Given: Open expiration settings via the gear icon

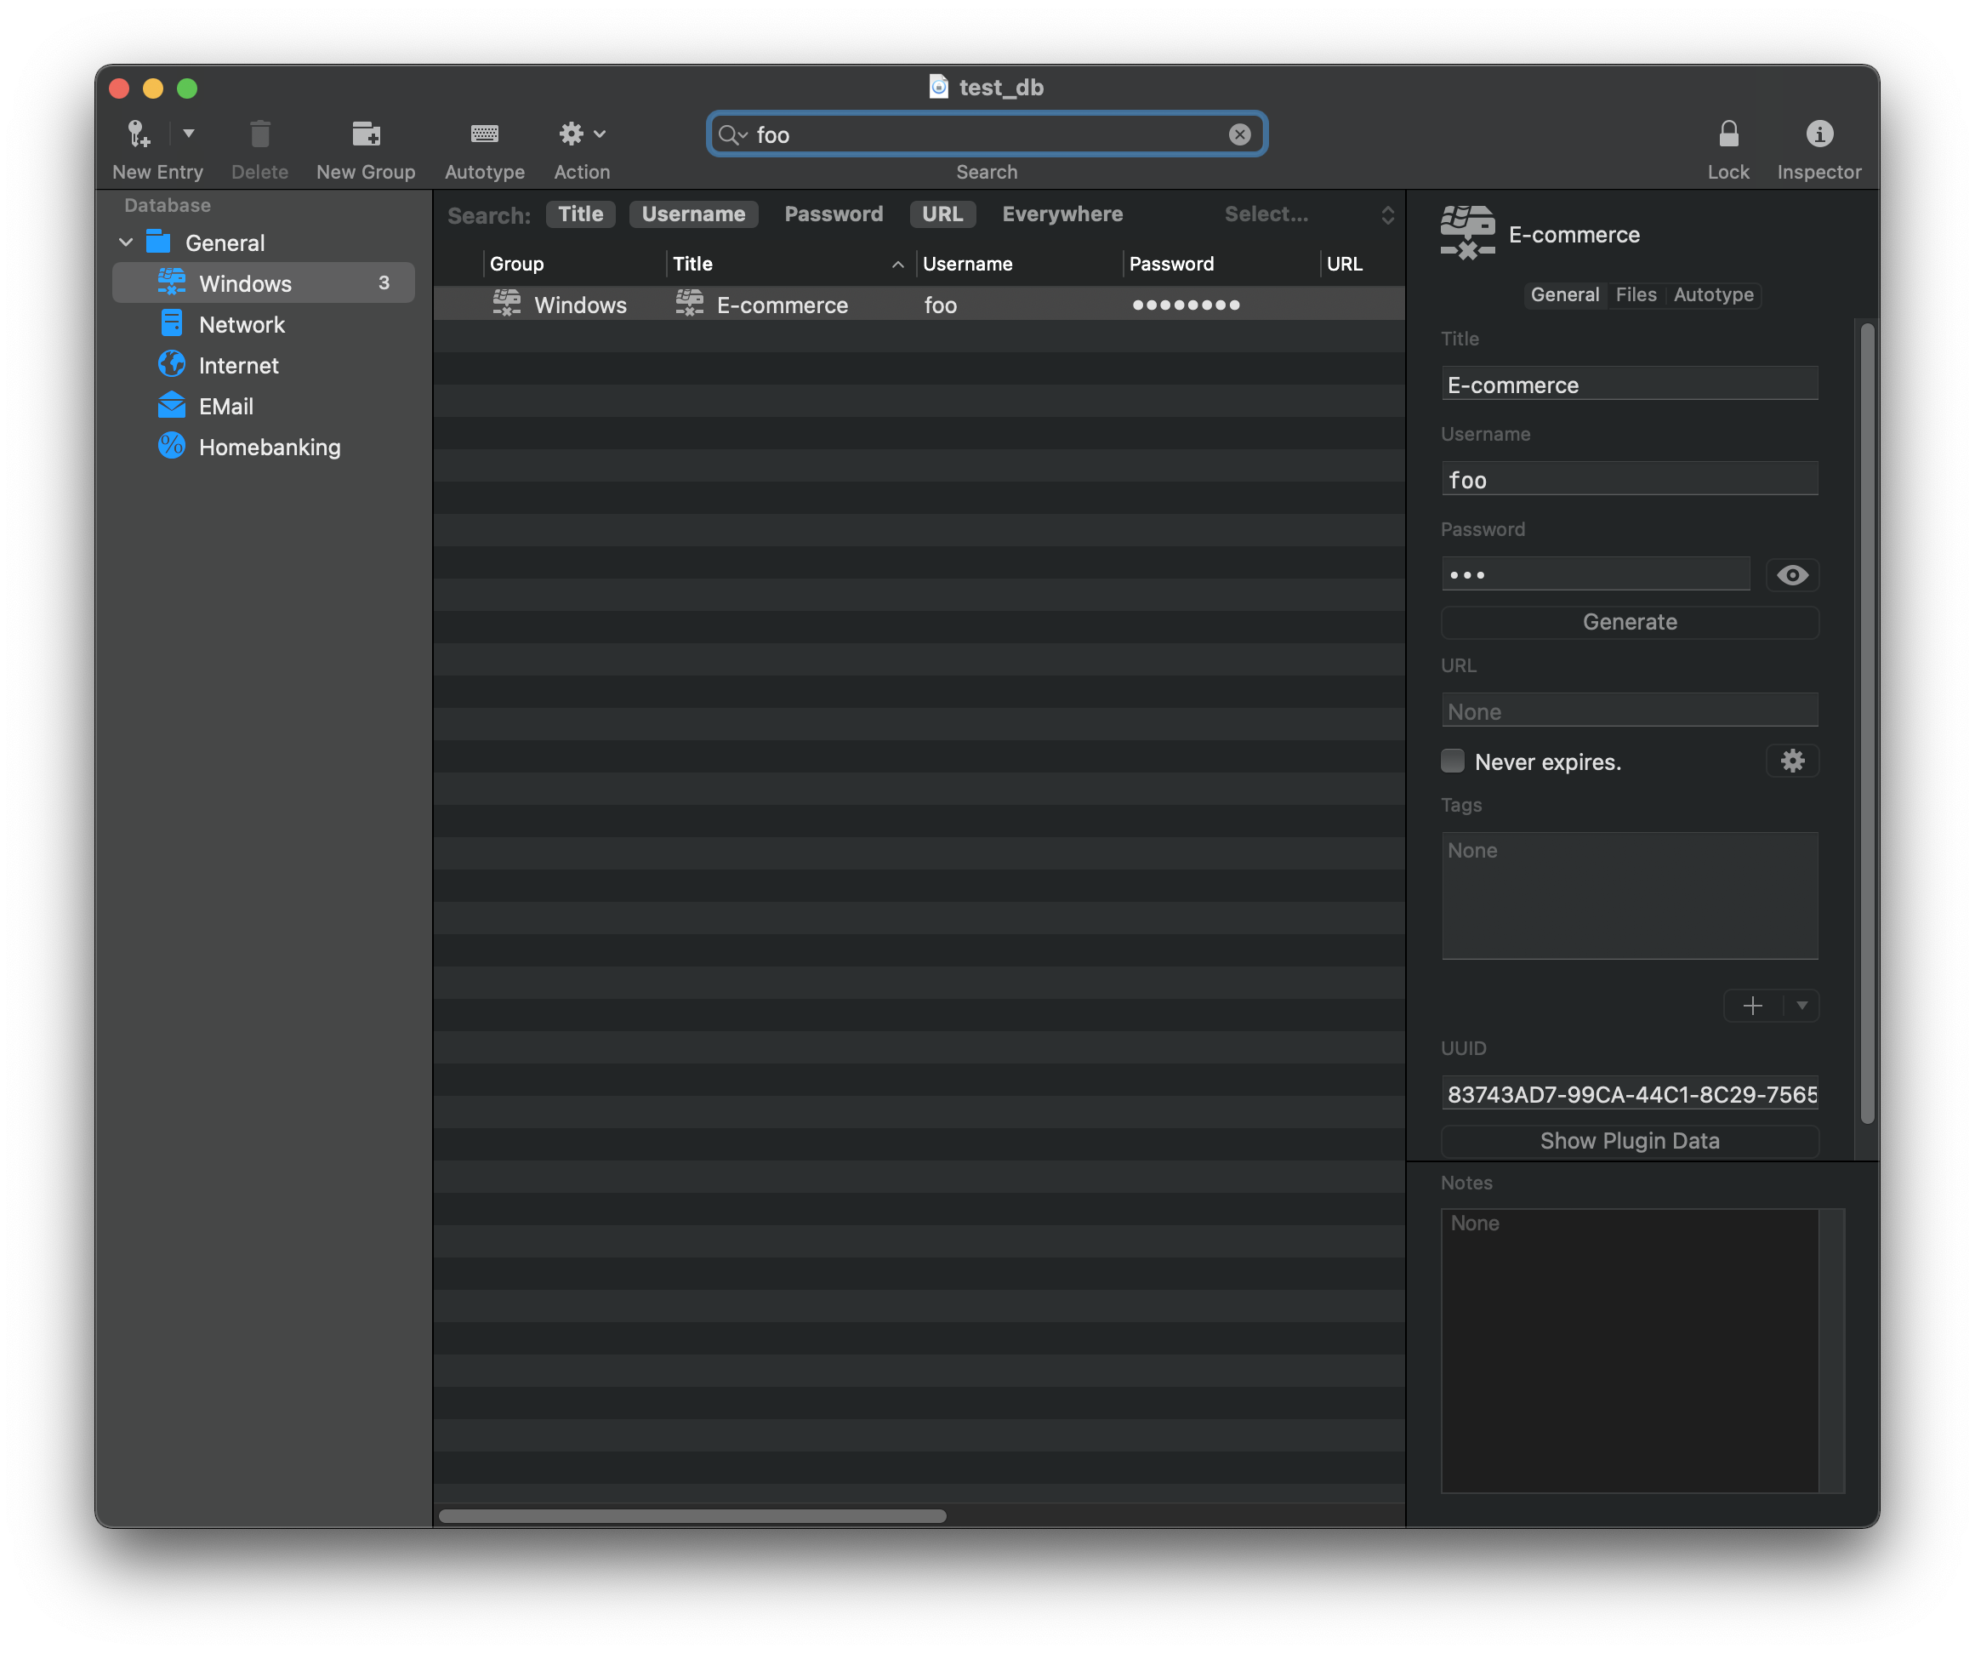Looking at the screenshot, I should (x=1791, y=761).
